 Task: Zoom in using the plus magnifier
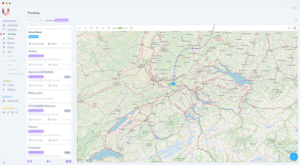(x=132, y=28)
